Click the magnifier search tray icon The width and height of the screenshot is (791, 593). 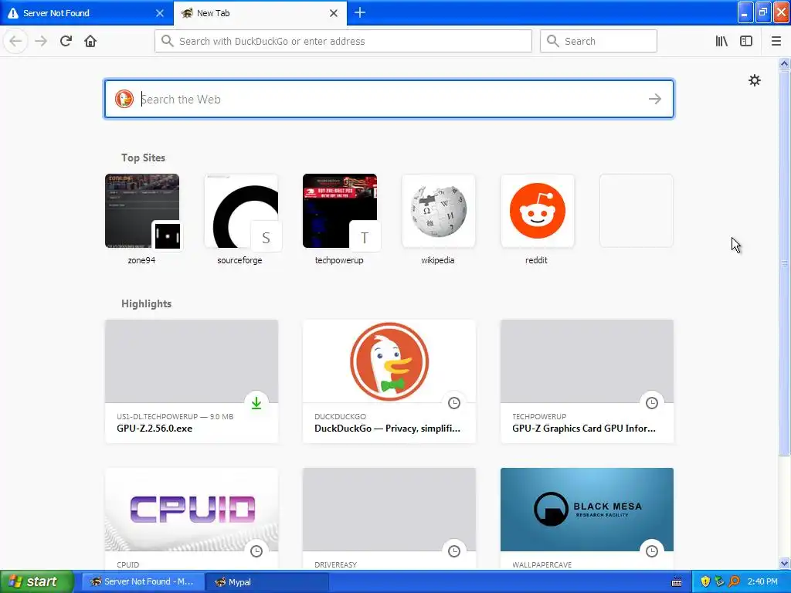pos(734,582)
